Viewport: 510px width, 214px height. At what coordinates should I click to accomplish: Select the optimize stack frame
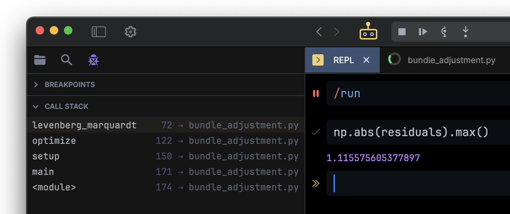[x=54, y=141]
